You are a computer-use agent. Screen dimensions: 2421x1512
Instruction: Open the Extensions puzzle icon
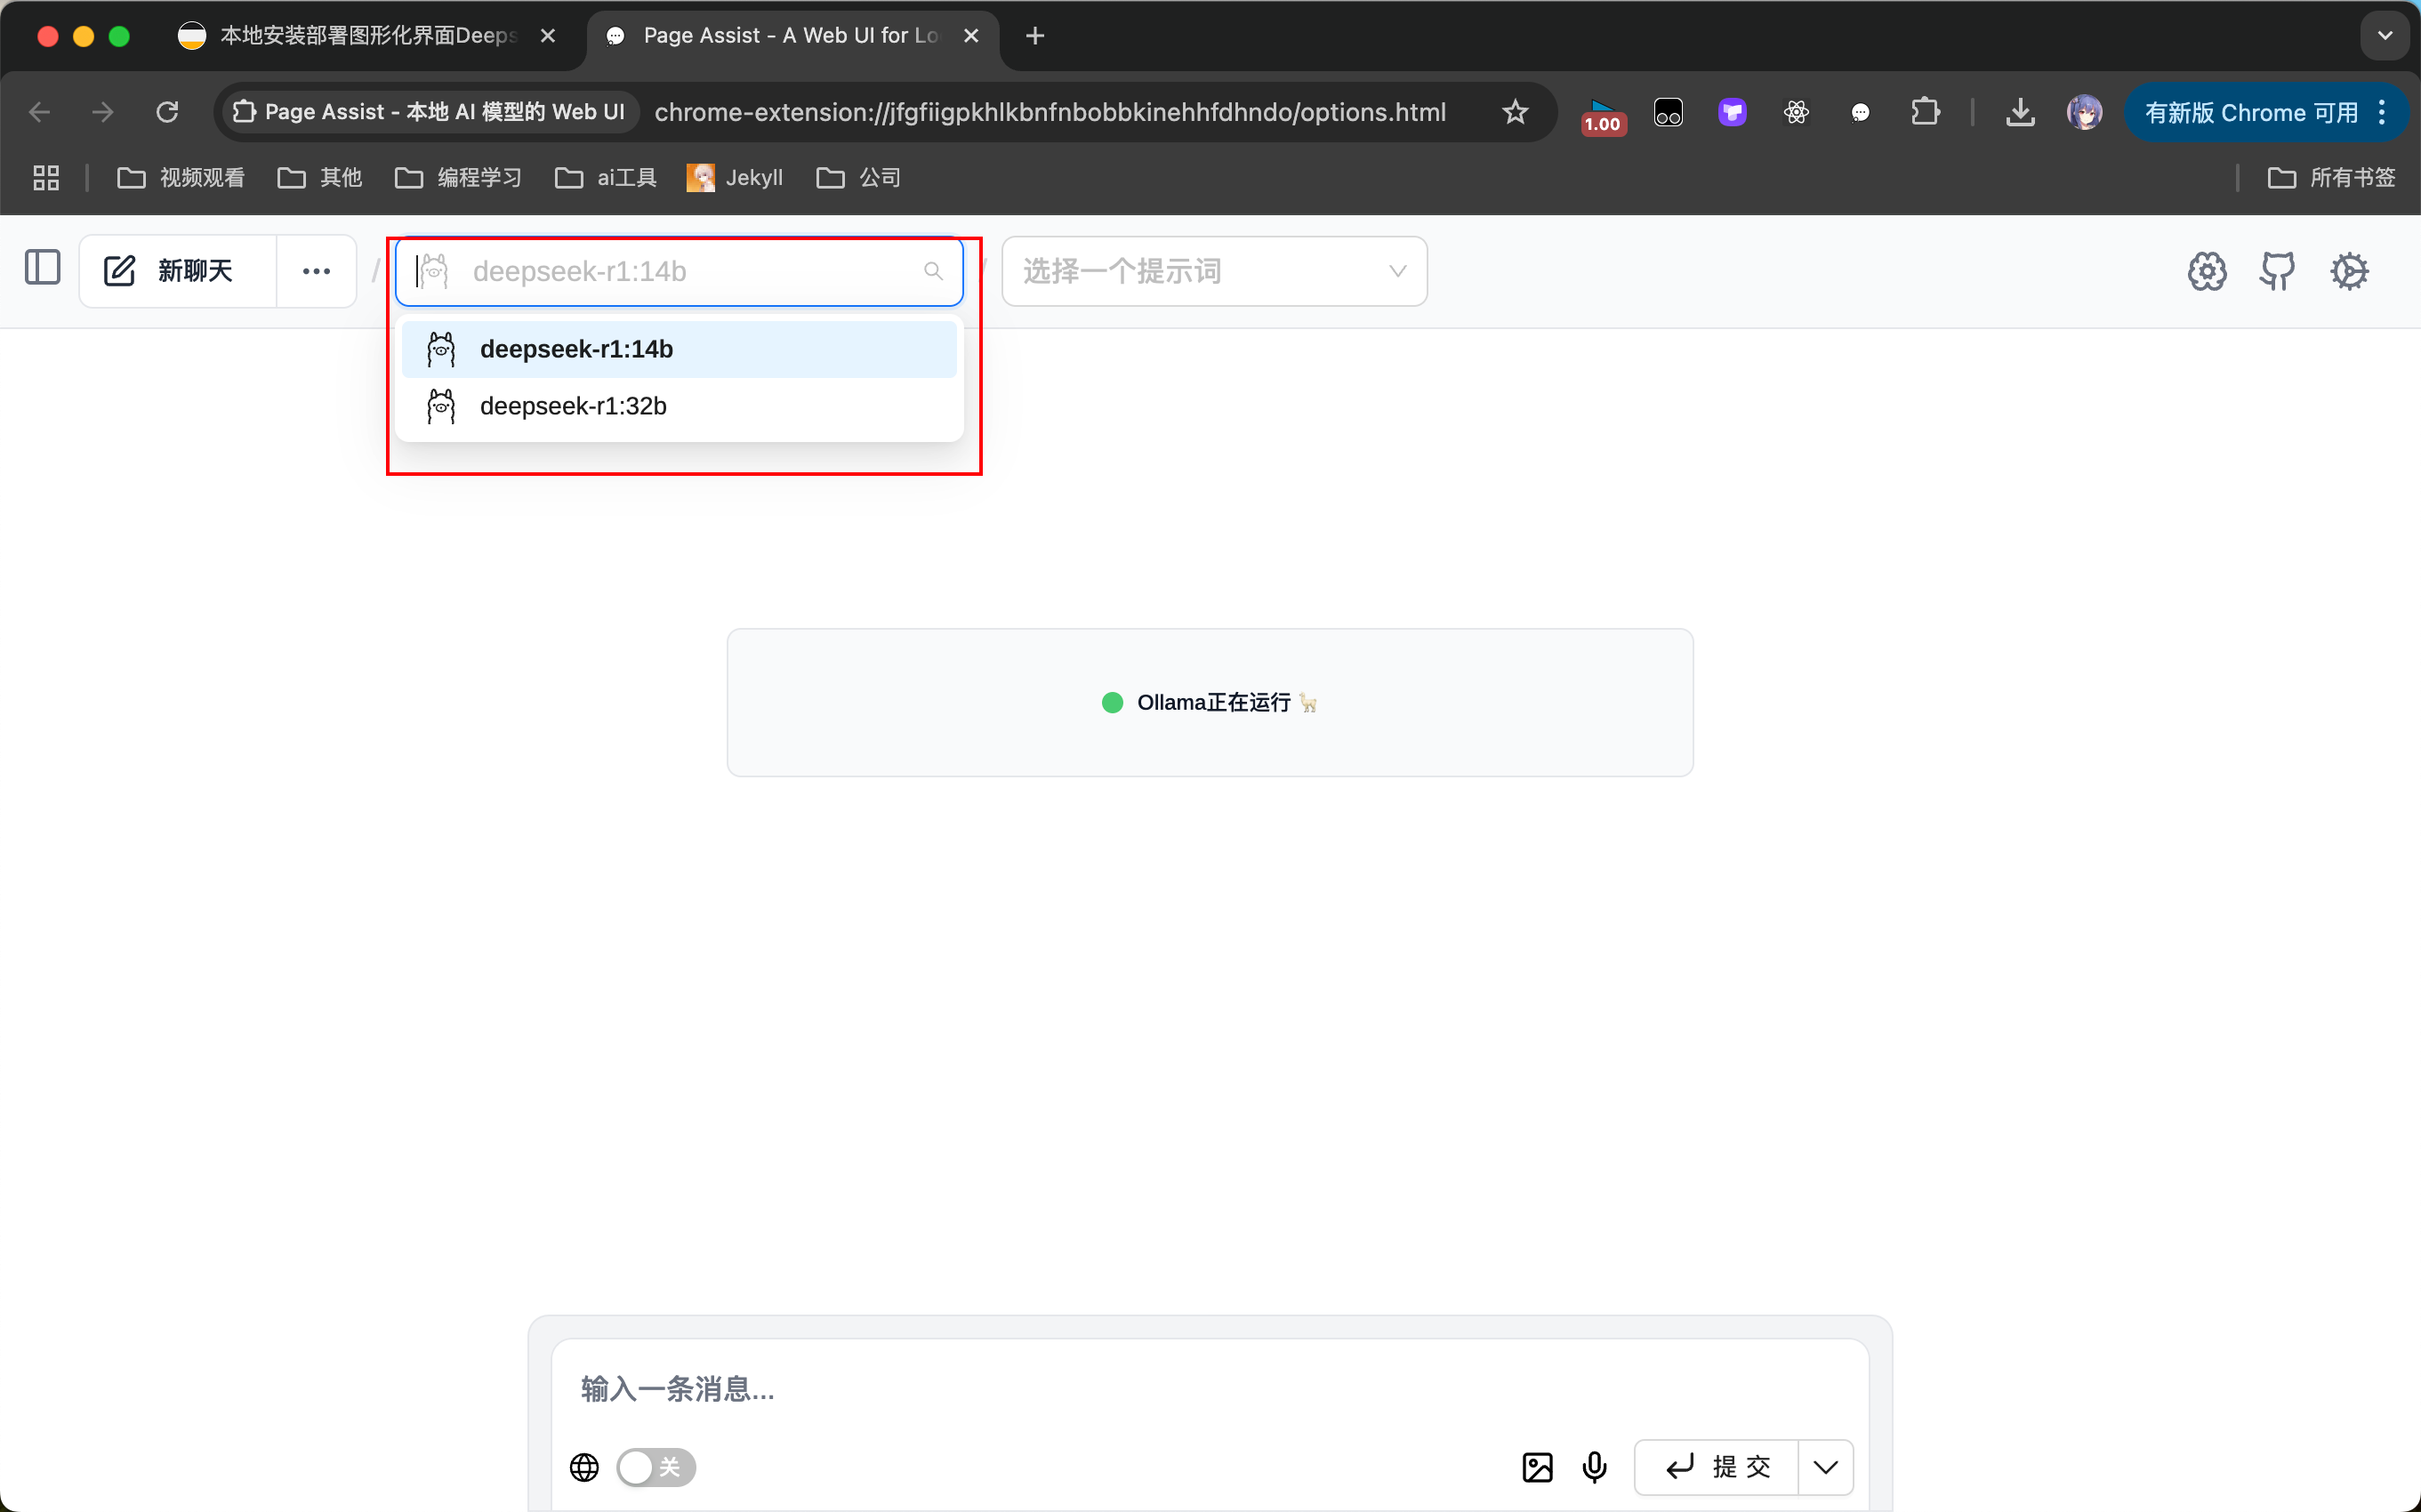1925,112
